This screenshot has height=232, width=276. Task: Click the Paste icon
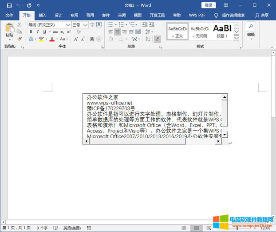[9, 29]
